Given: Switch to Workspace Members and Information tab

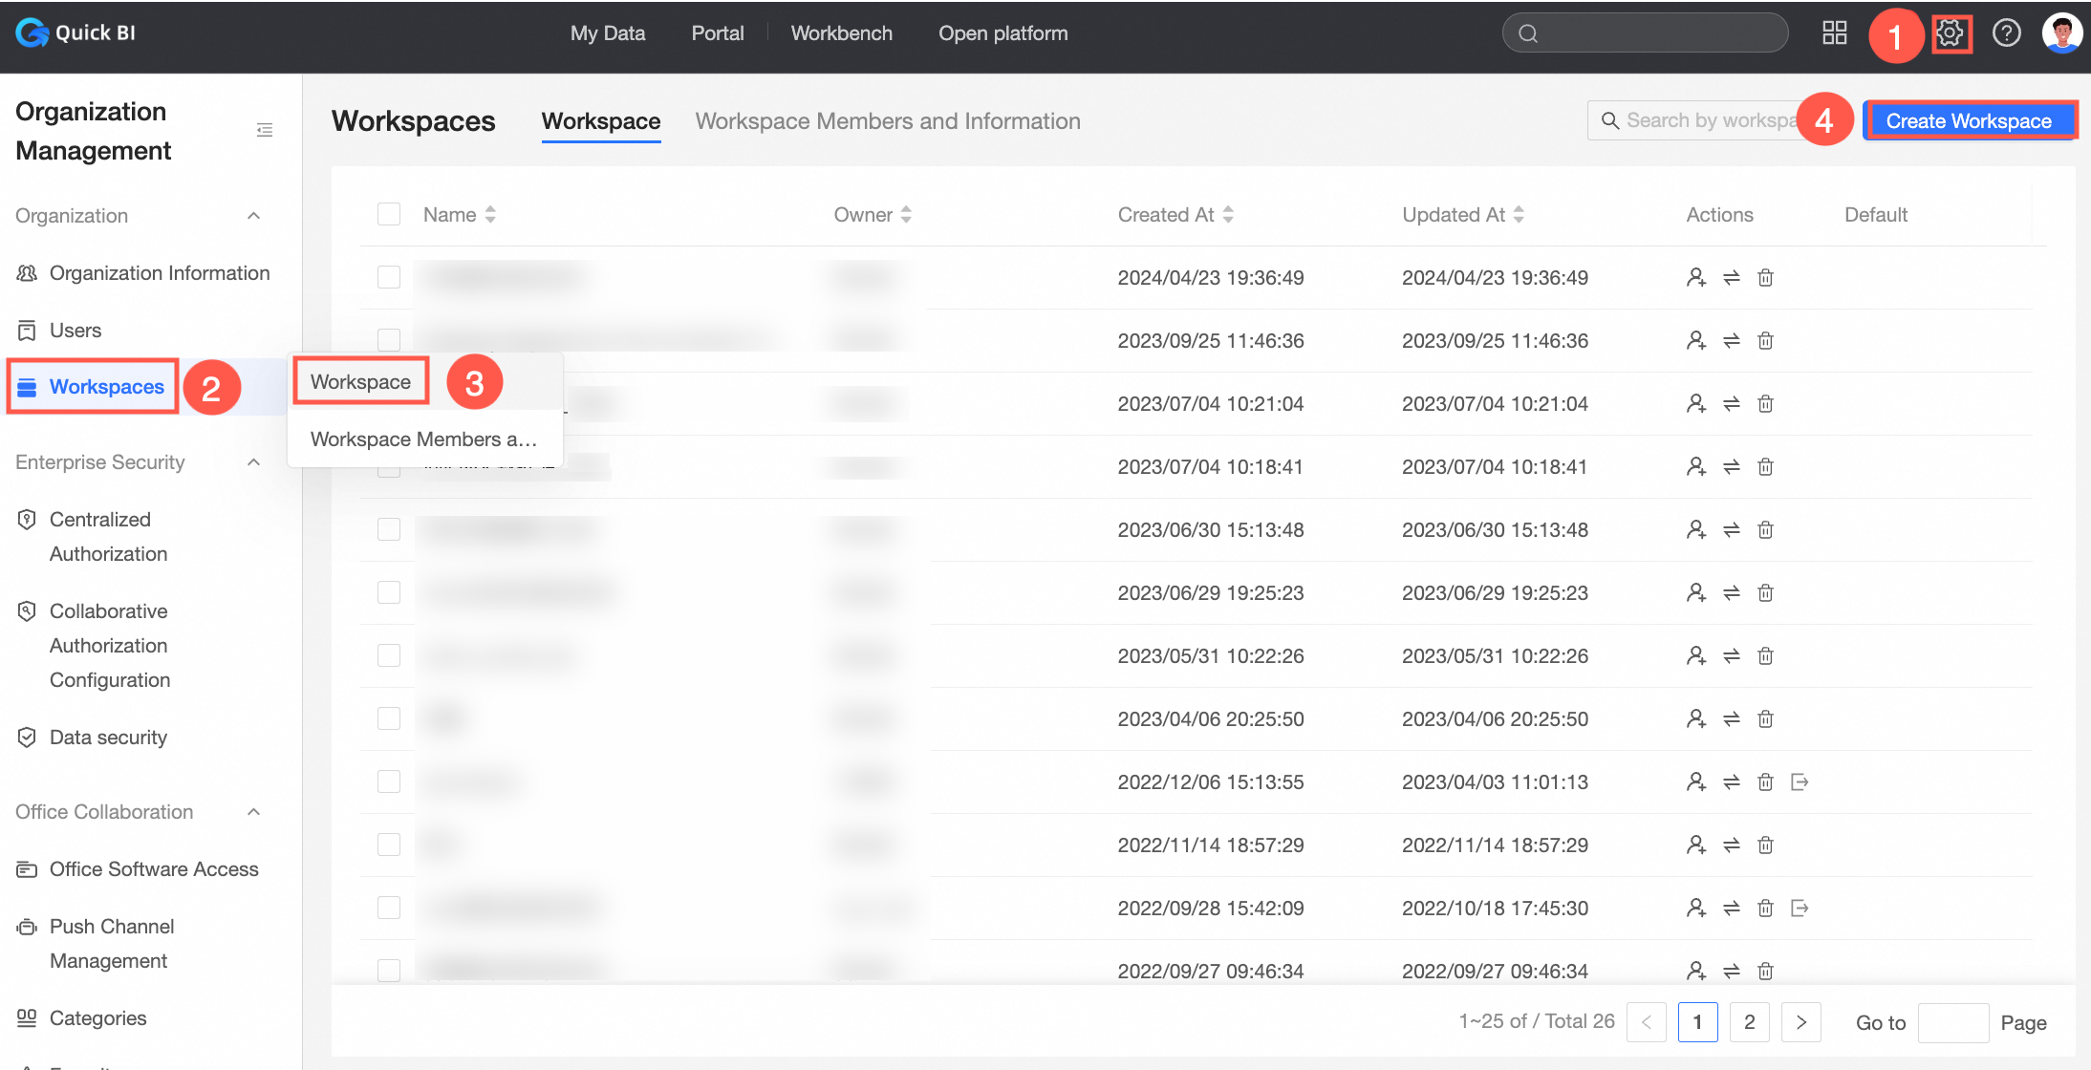Looking at the screenshot, I should click(x=888, y=121).
